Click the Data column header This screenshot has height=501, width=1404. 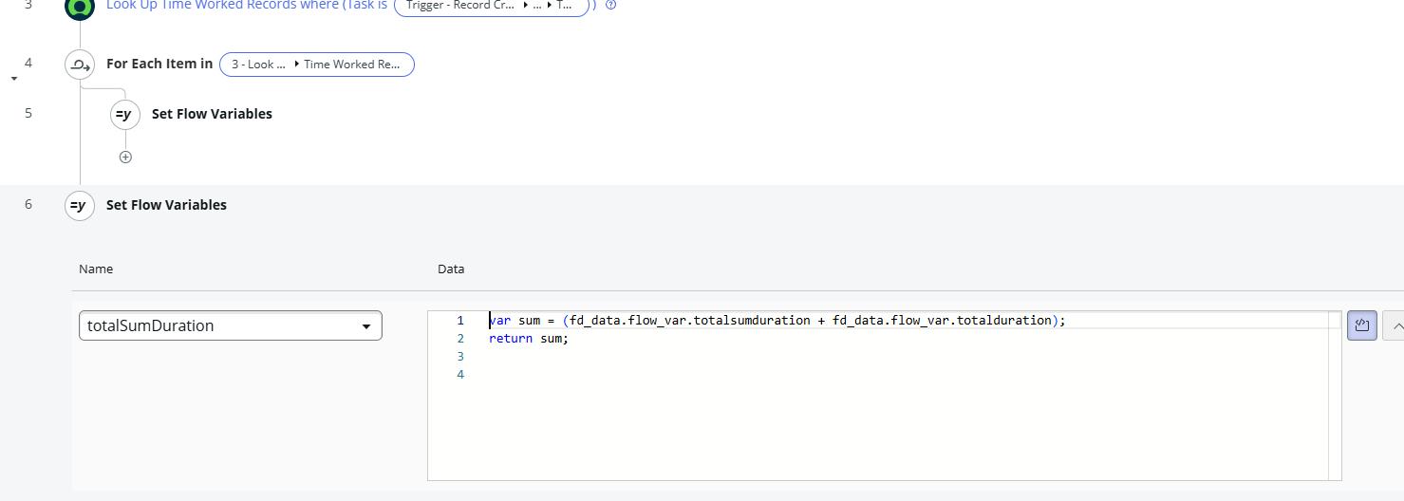coord(451,269)
